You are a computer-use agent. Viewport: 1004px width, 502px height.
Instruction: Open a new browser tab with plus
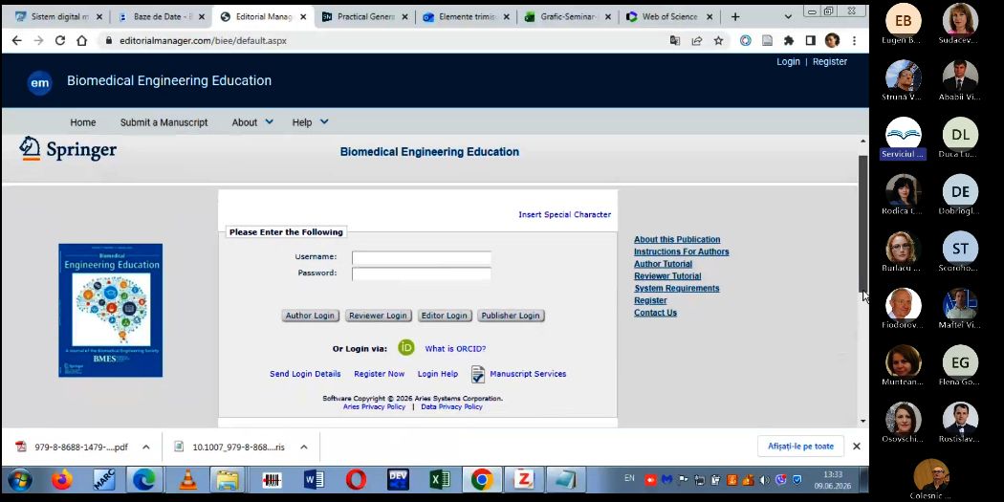click(x=735, y=16)
